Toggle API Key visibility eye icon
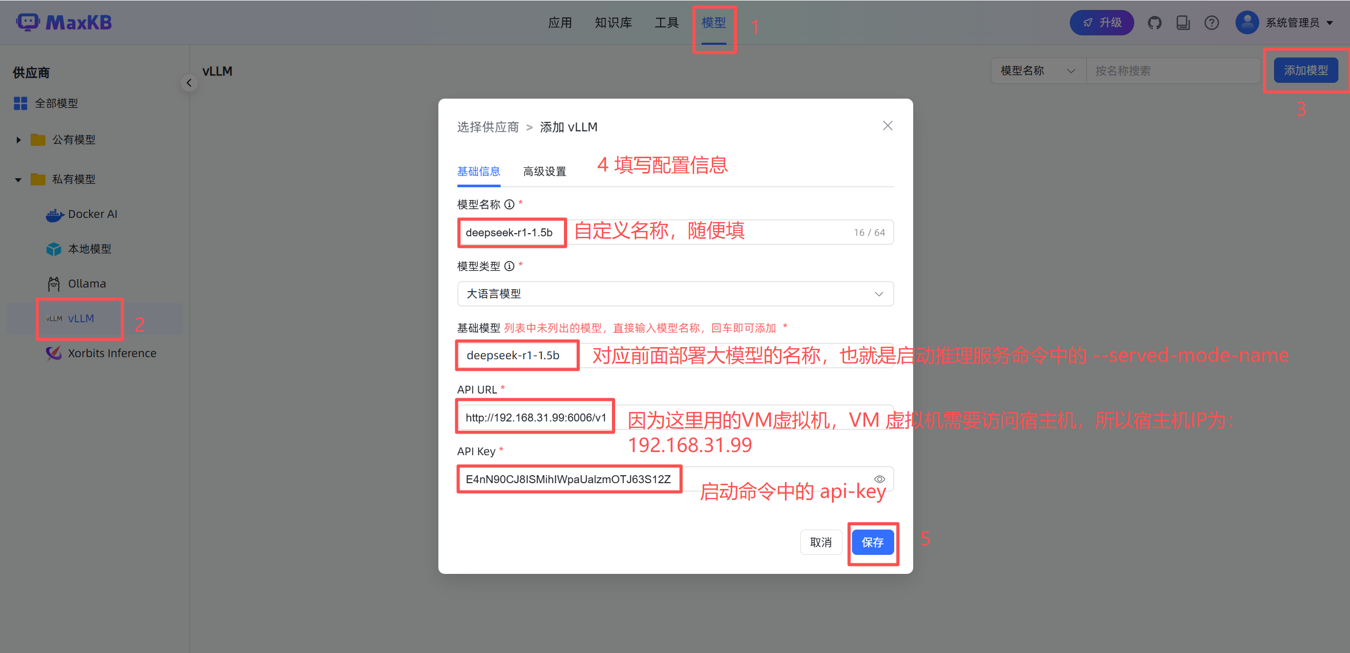This screenshot has width=1350, height=653. pos(879,479)
